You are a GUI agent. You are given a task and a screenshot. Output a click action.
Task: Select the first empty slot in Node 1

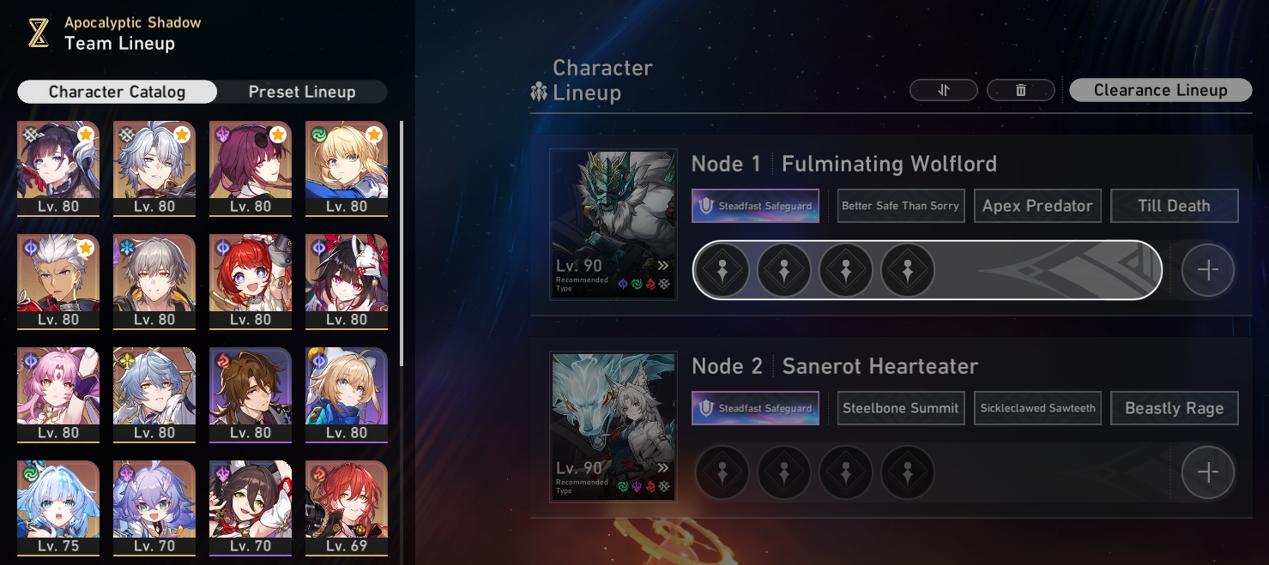click(722, 270)
